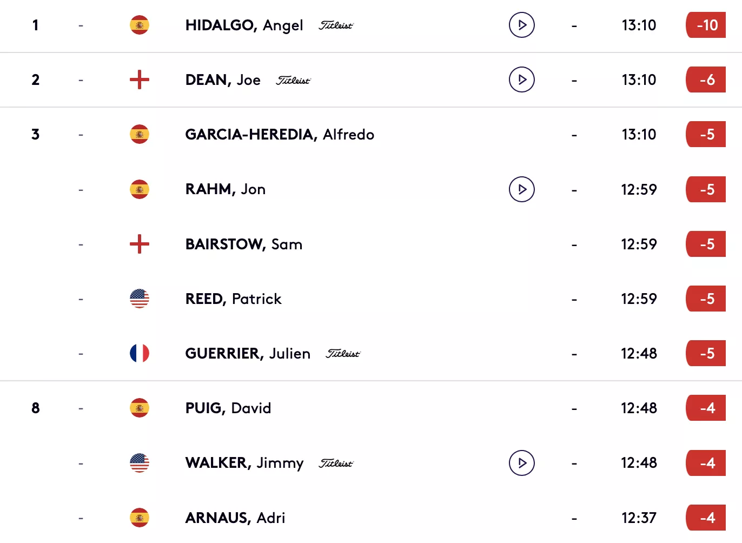Viewport: 742px width, 543px height.
Task: Open RAHM, Jon player row
Action: 371,189
